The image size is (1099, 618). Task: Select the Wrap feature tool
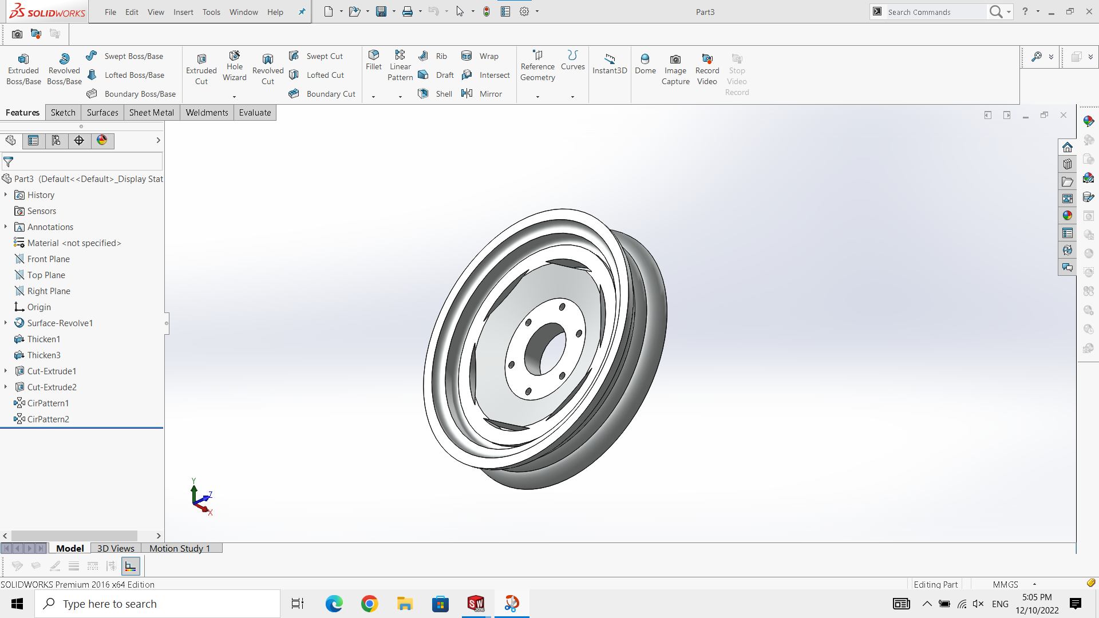(480, 56)
